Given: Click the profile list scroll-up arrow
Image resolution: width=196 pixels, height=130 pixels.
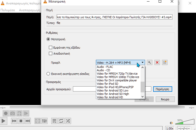Looking at the screenshot, I should [x=142, y=67].
